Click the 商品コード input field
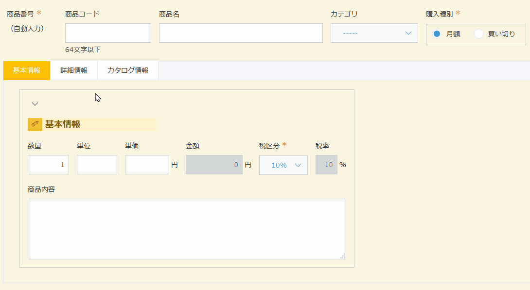The image size is (530, 290). coord(108,33)
